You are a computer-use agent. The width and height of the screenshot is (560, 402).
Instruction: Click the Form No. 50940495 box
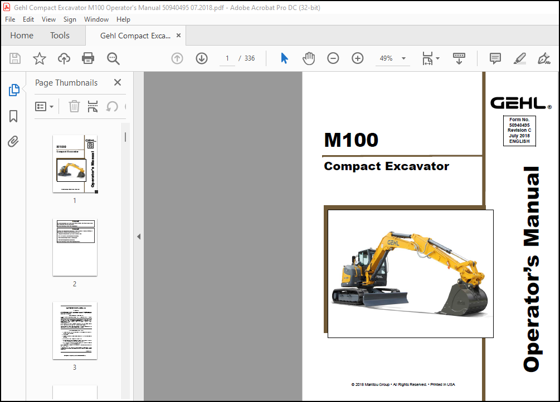pos(519,131)
